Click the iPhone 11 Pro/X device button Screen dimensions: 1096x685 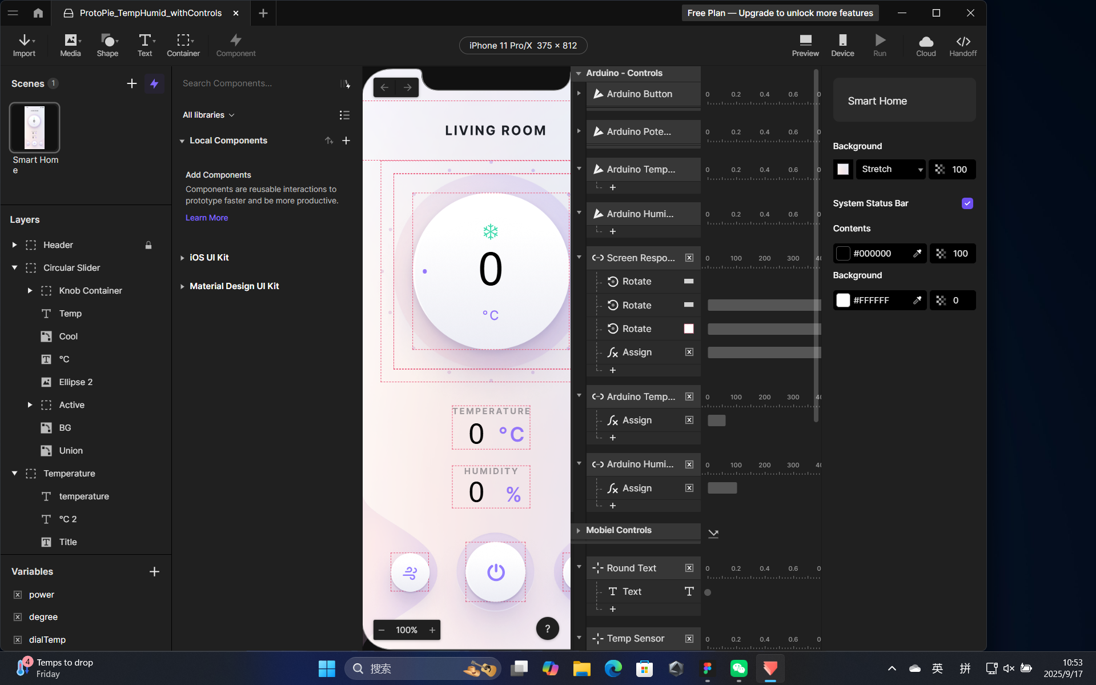522,45
